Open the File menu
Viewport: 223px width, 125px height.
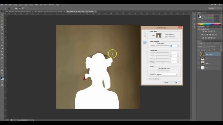pos(6,5)
